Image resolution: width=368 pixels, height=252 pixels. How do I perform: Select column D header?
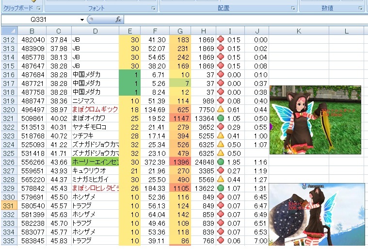96,31
